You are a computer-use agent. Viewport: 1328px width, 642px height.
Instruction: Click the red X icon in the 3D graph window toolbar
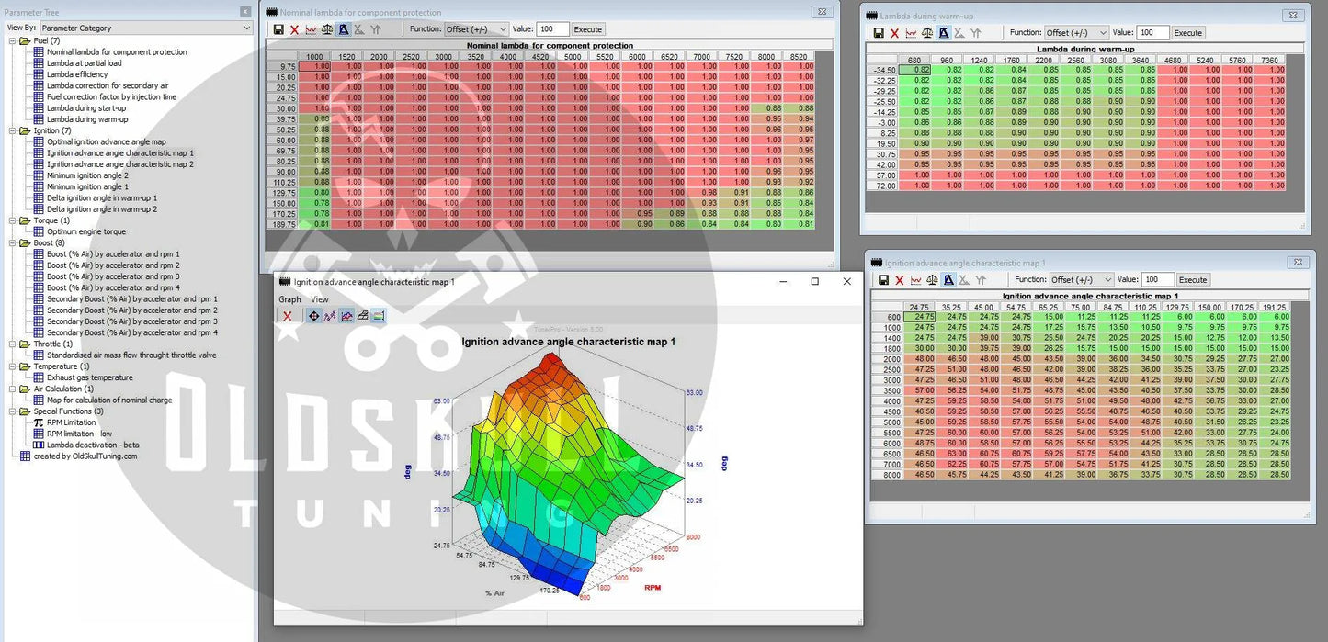click(x=288, y=316)
